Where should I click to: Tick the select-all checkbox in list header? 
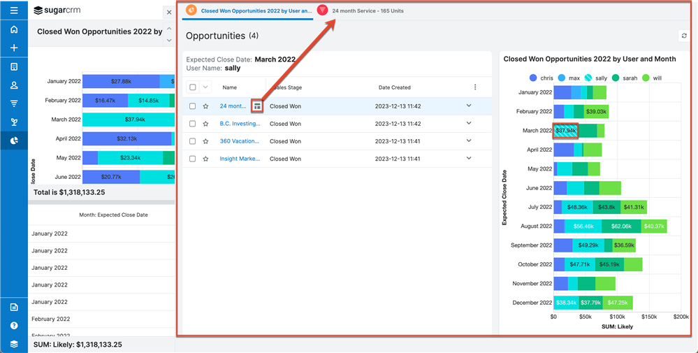pos(193,87)
